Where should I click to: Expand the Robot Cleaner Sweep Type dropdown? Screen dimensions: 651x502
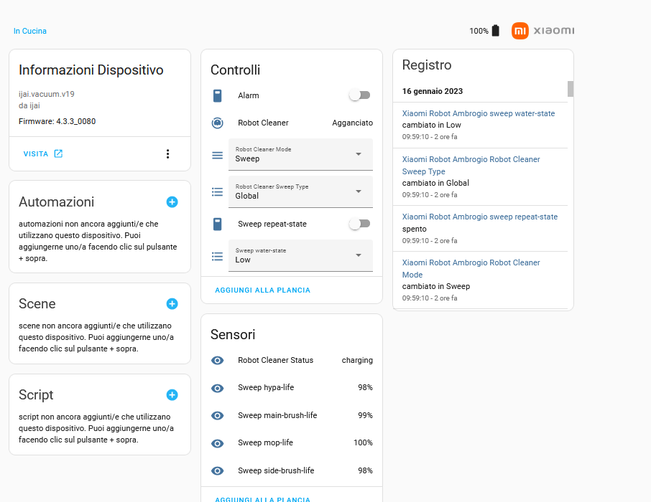click(300, 191)
